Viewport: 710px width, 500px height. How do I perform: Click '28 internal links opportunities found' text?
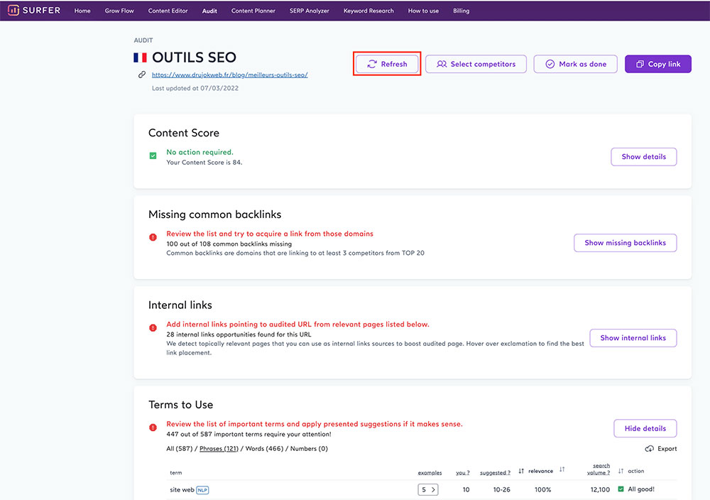(239, 335)
